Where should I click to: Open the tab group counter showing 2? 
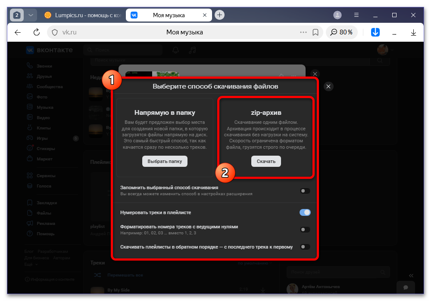click(x=17, y=15)
